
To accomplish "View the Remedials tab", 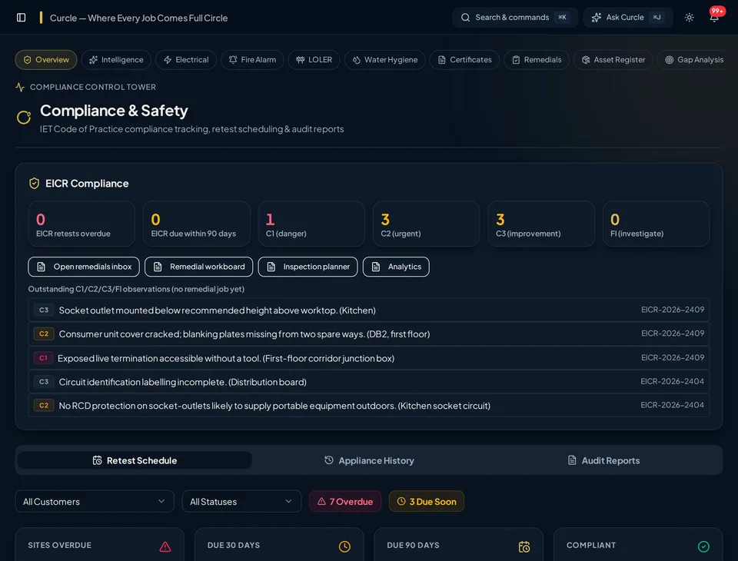I will coord(537,60).
